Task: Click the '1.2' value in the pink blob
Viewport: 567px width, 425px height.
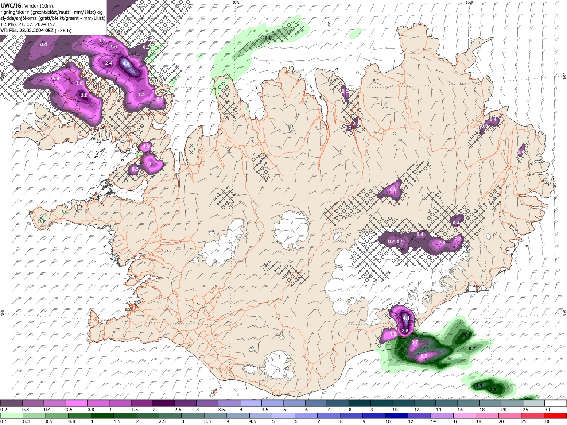Action: point(153,164)
